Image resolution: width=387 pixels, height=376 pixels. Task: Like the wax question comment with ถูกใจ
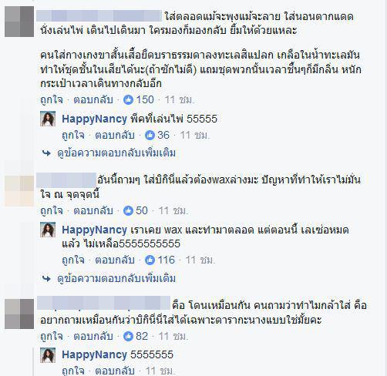52,211
